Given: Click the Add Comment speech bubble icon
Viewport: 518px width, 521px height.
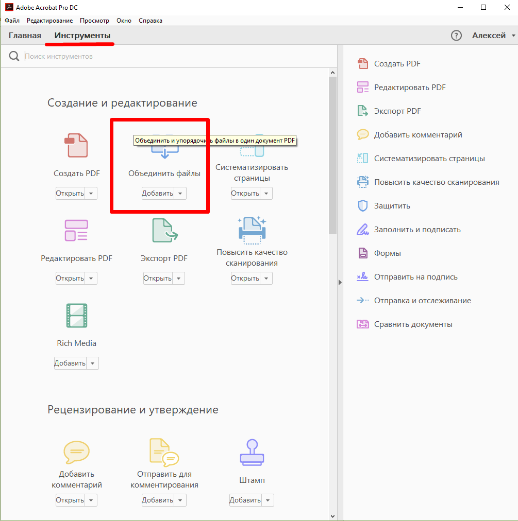Looking at the screenshot, I should pyautogui.click(x=76, y=452).
